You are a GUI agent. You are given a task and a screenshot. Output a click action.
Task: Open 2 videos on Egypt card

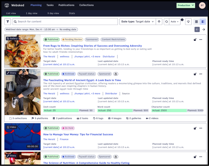point(152,118)
